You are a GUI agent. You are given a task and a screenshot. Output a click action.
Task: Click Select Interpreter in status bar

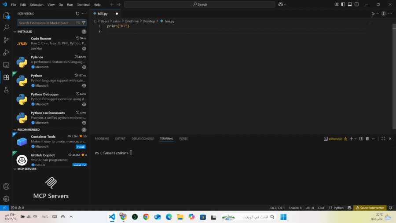click(x=370, y=208)
